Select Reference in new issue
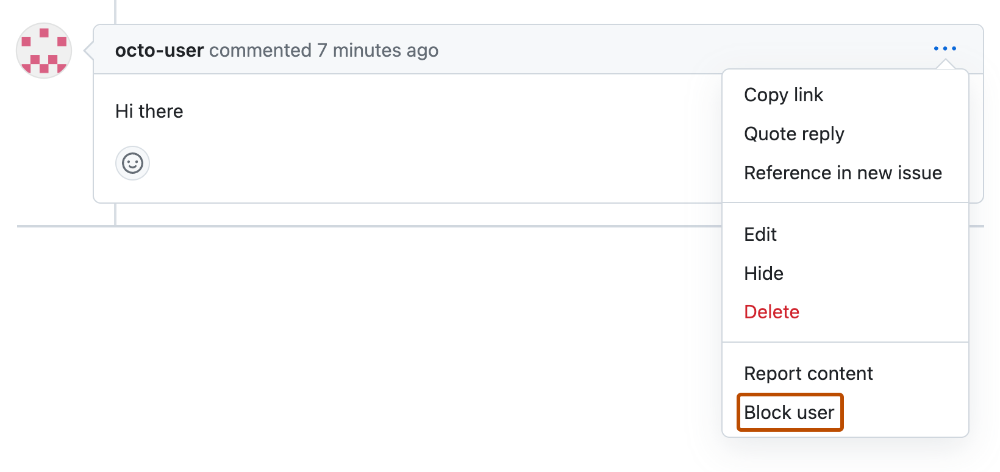The height and width of the screenshot is (472, 1000). (x=843, y=173)
